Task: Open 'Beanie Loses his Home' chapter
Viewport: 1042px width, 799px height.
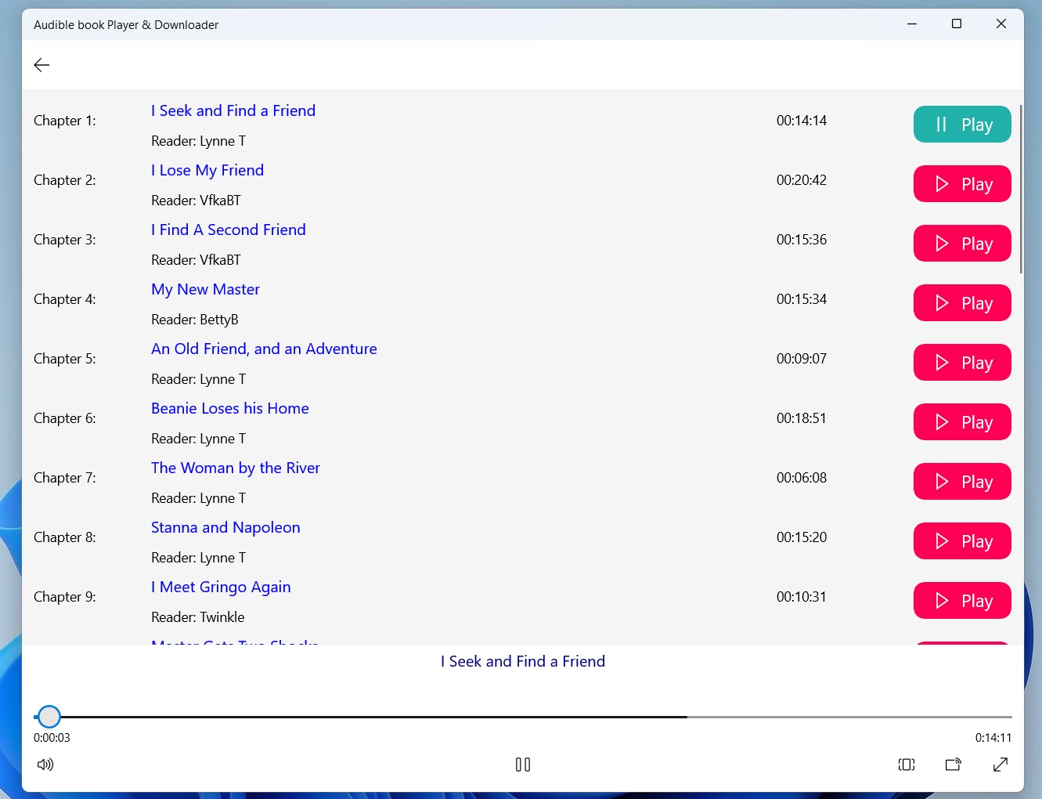Action: pos(229,408)
